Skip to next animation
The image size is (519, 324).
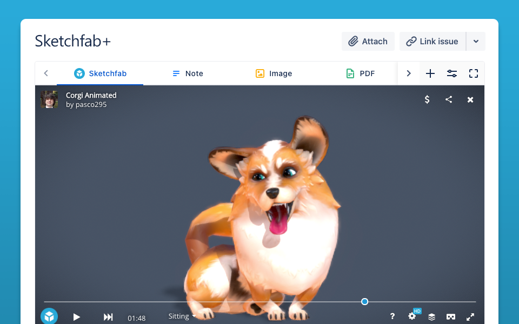coord(108,317)
